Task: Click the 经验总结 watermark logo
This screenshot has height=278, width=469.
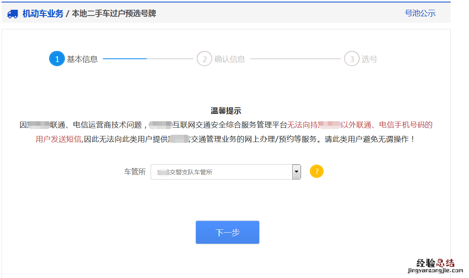Action: pyautogui.click(x=435, y=263)
